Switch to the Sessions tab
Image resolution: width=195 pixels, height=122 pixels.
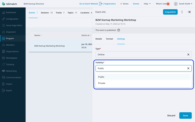[47, 13]
